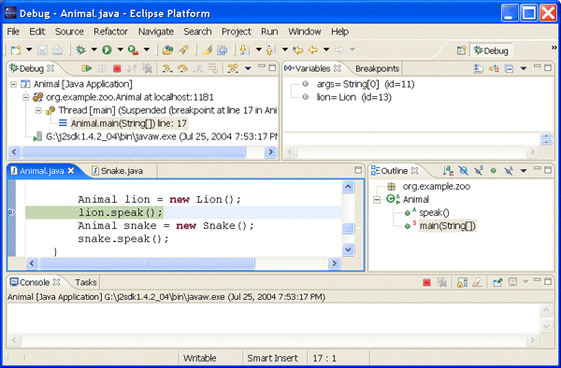The height and width of the screenshot is (368, 561).
Task: Maximize the editor area
Action: 358,170
